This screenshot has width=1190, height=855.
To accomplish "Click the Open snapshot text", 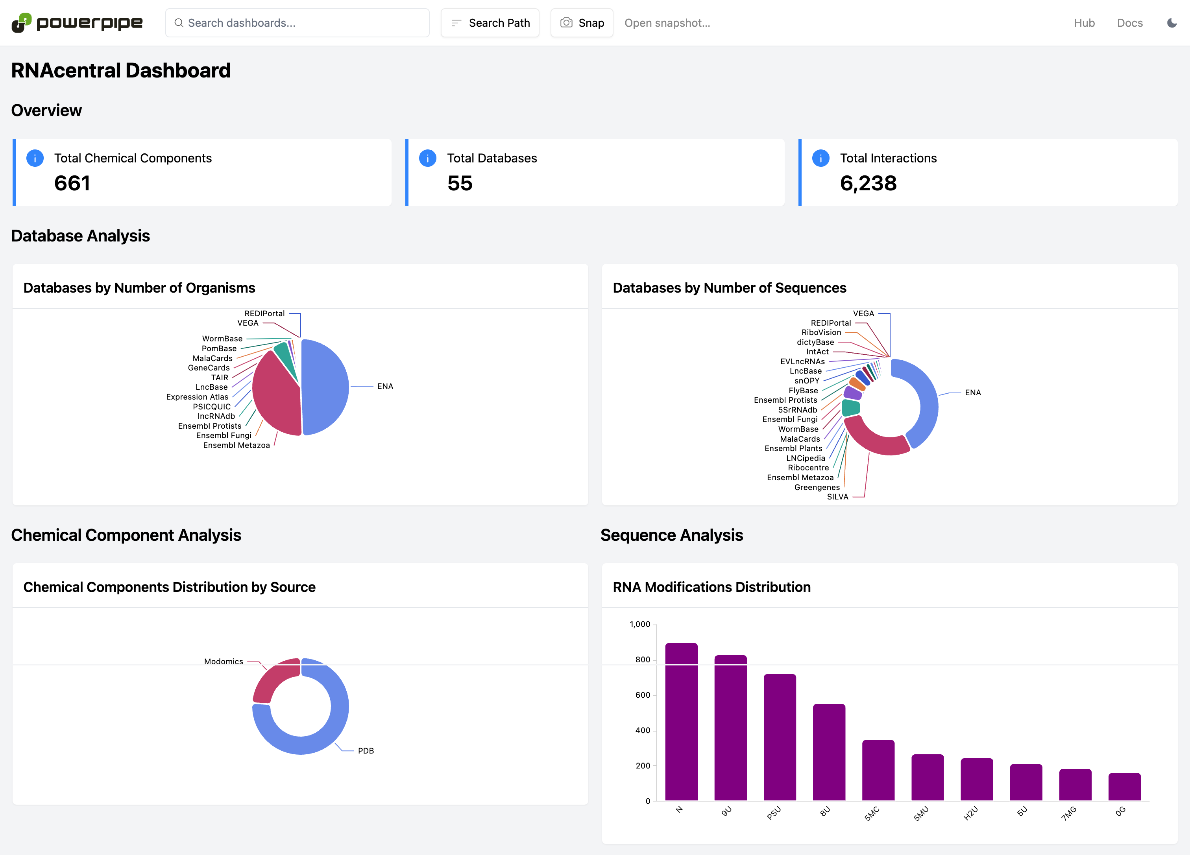I will 667,22.
